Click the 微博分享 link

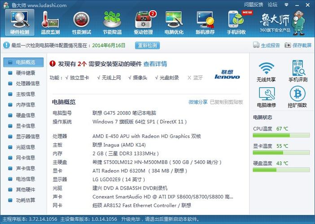pyautogui.click(x=198, y=102)
